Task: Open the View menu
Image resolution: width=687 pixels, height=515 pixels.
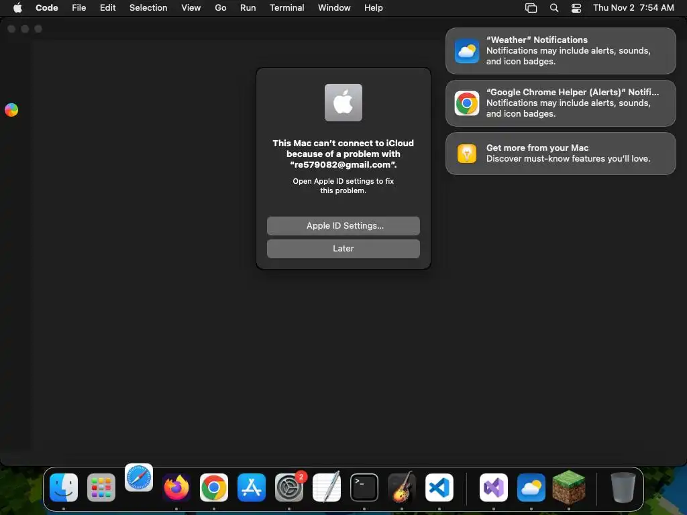Action: [191, 8]
